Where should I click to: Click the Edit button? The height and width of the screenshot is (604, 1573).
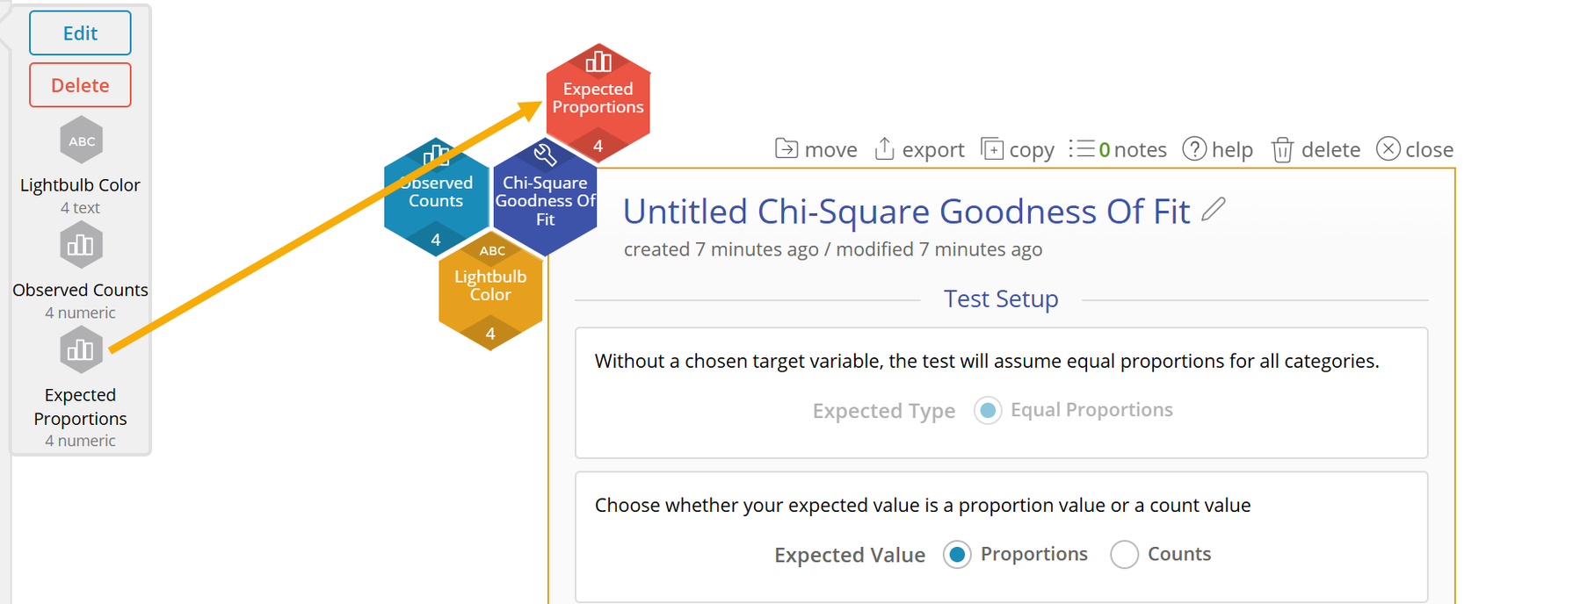80,33
